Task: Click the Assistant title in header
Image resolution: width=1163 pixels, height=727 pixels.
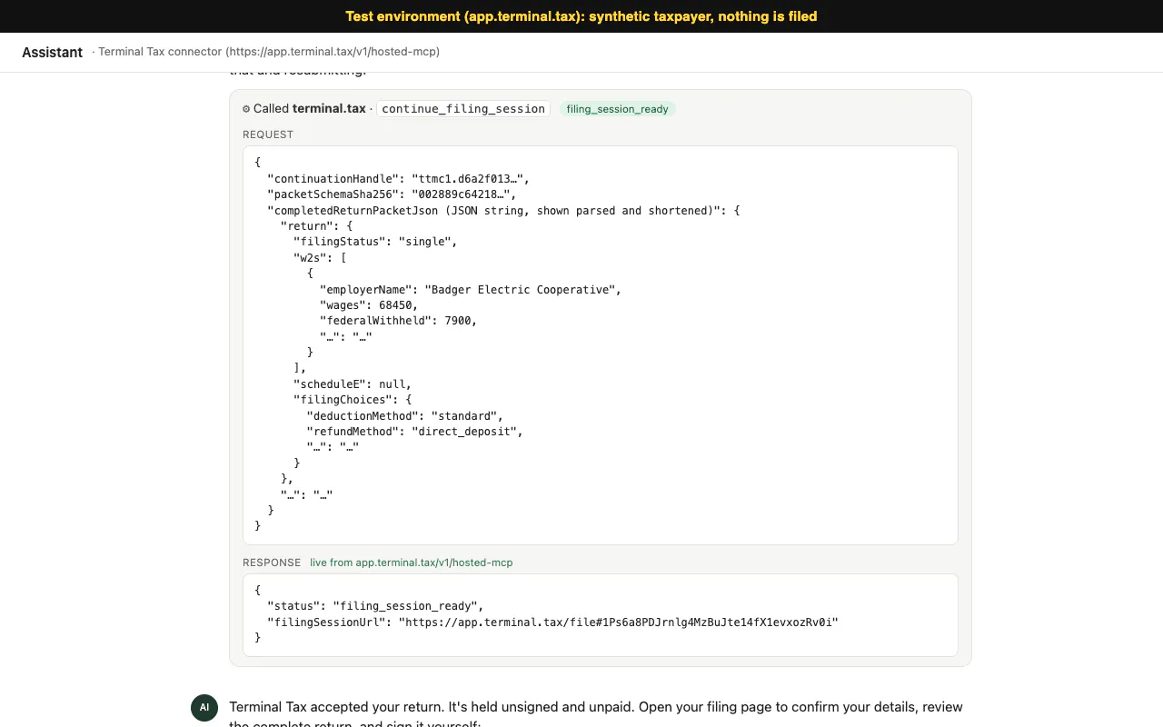Action: pos(53,53)
